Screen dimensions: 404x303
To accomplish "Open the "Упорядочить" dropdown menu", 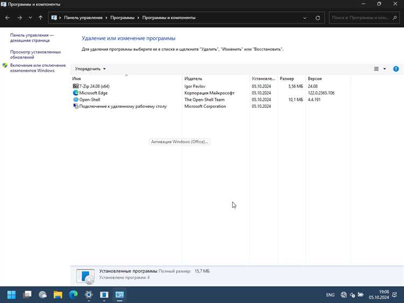I will 90,69.
